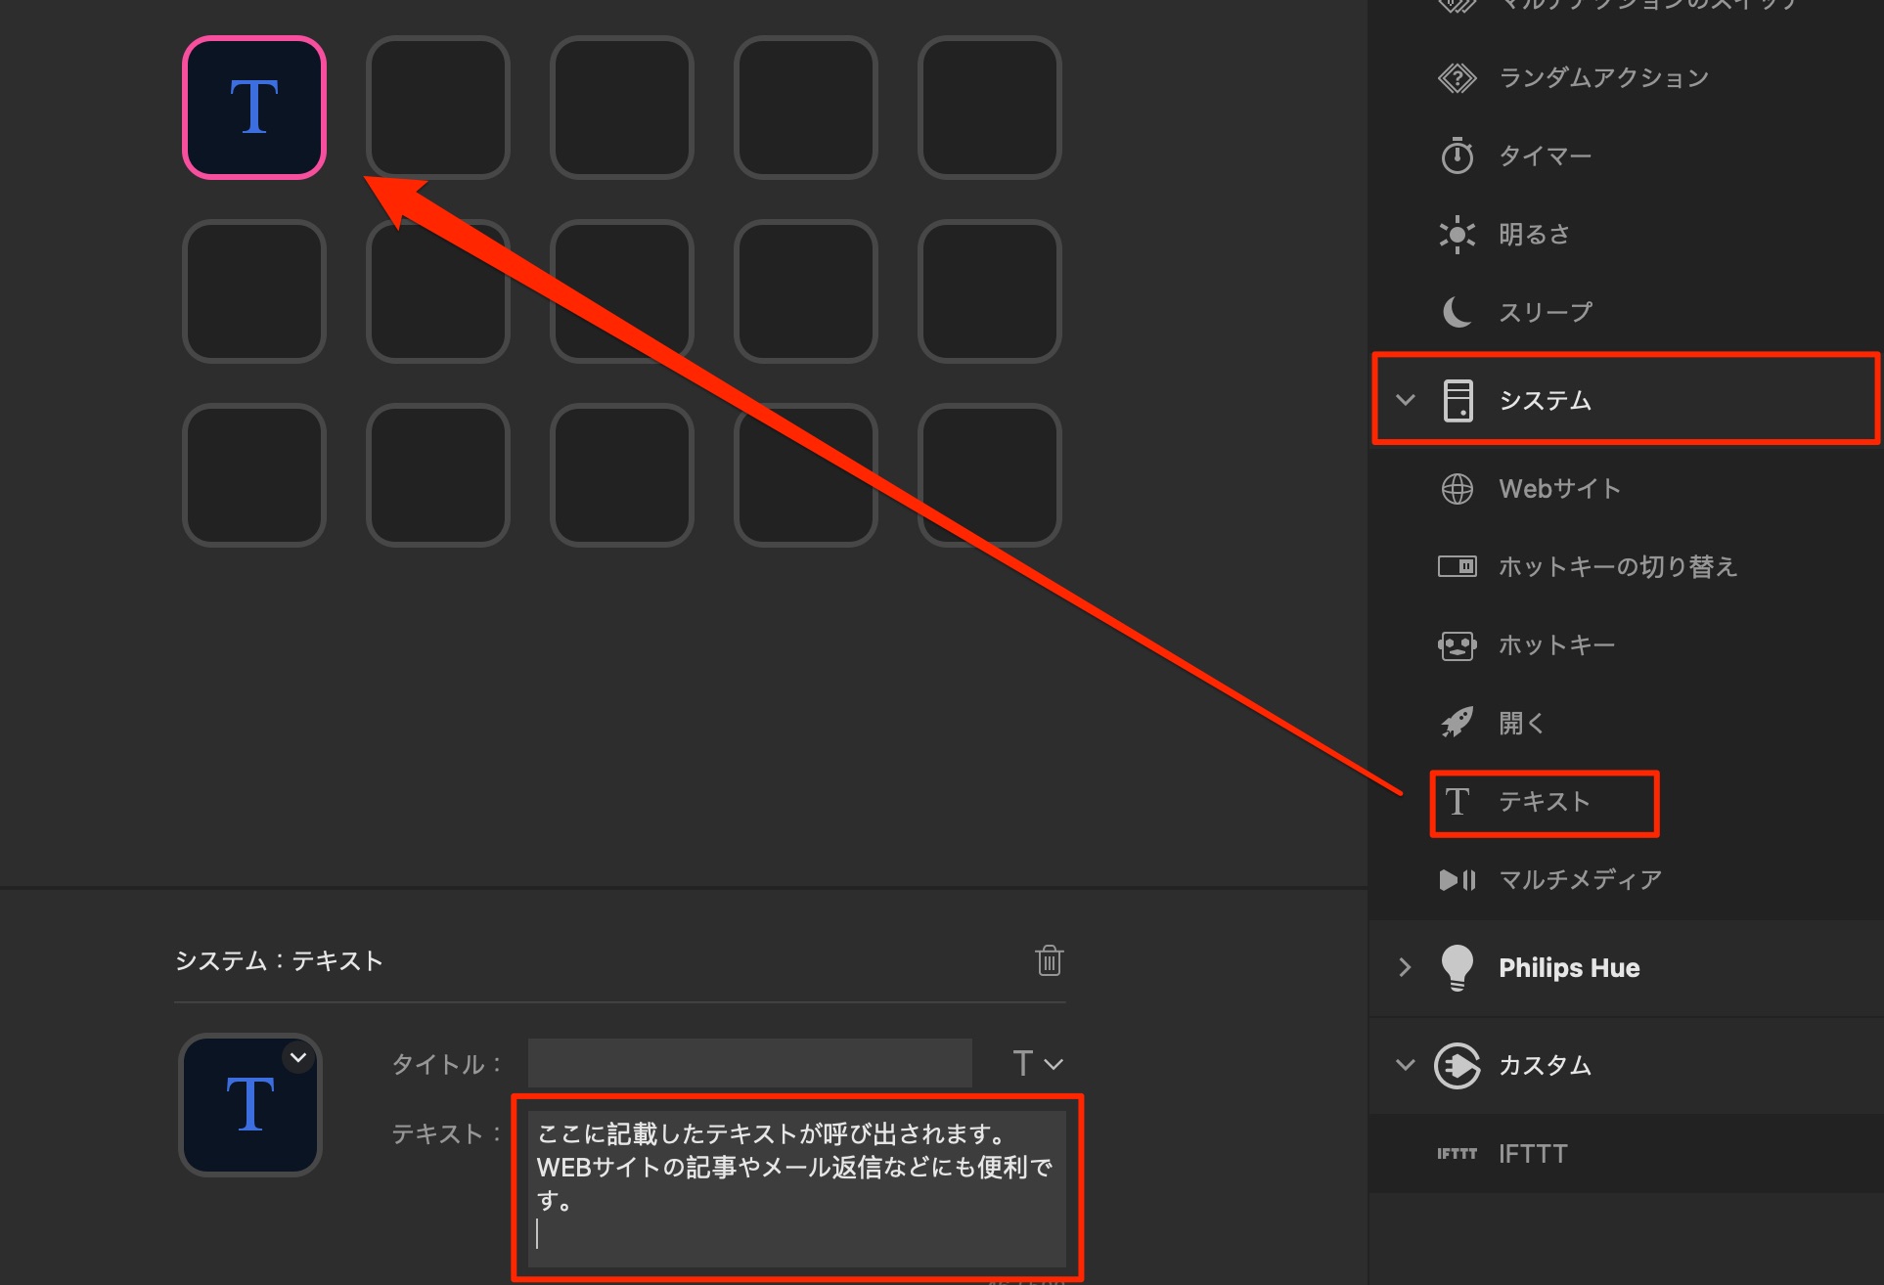
Task: Click the Multimedia (マルチメディア) play-pause icon
Action: click(x=1457, y=879)
